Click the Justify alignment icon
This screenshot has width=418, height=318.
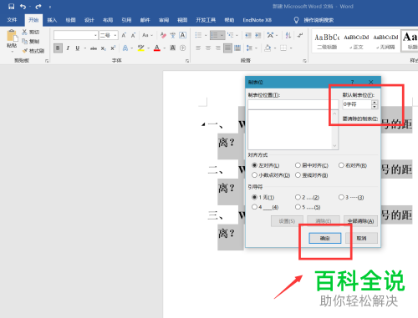point(227,48)
